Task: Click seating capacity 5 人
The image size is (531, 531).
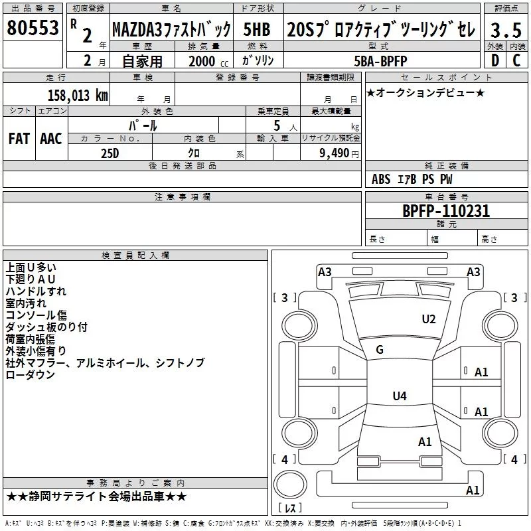Action: [x=285, y=126]
